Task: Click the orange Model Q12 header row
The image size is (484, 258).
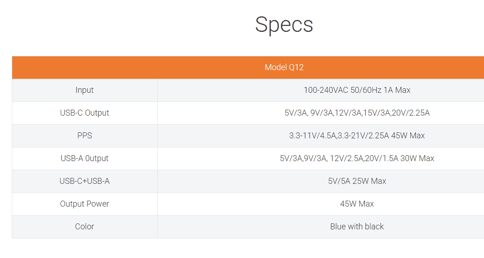Action: click(x=284, y=67)
